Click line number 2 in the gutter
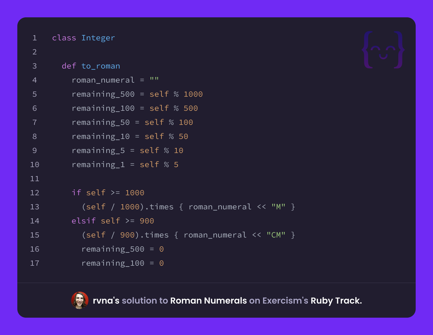Image resolution: width=433 pixels, height=335 pixels. pos(35,52)
